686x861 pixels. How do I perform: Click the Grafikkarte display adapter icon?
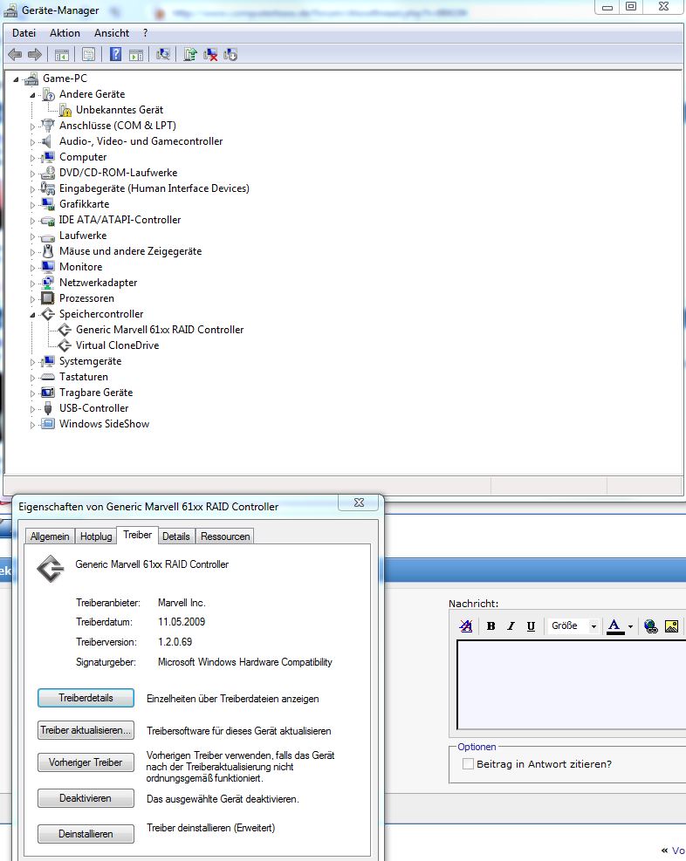point(48,204)
